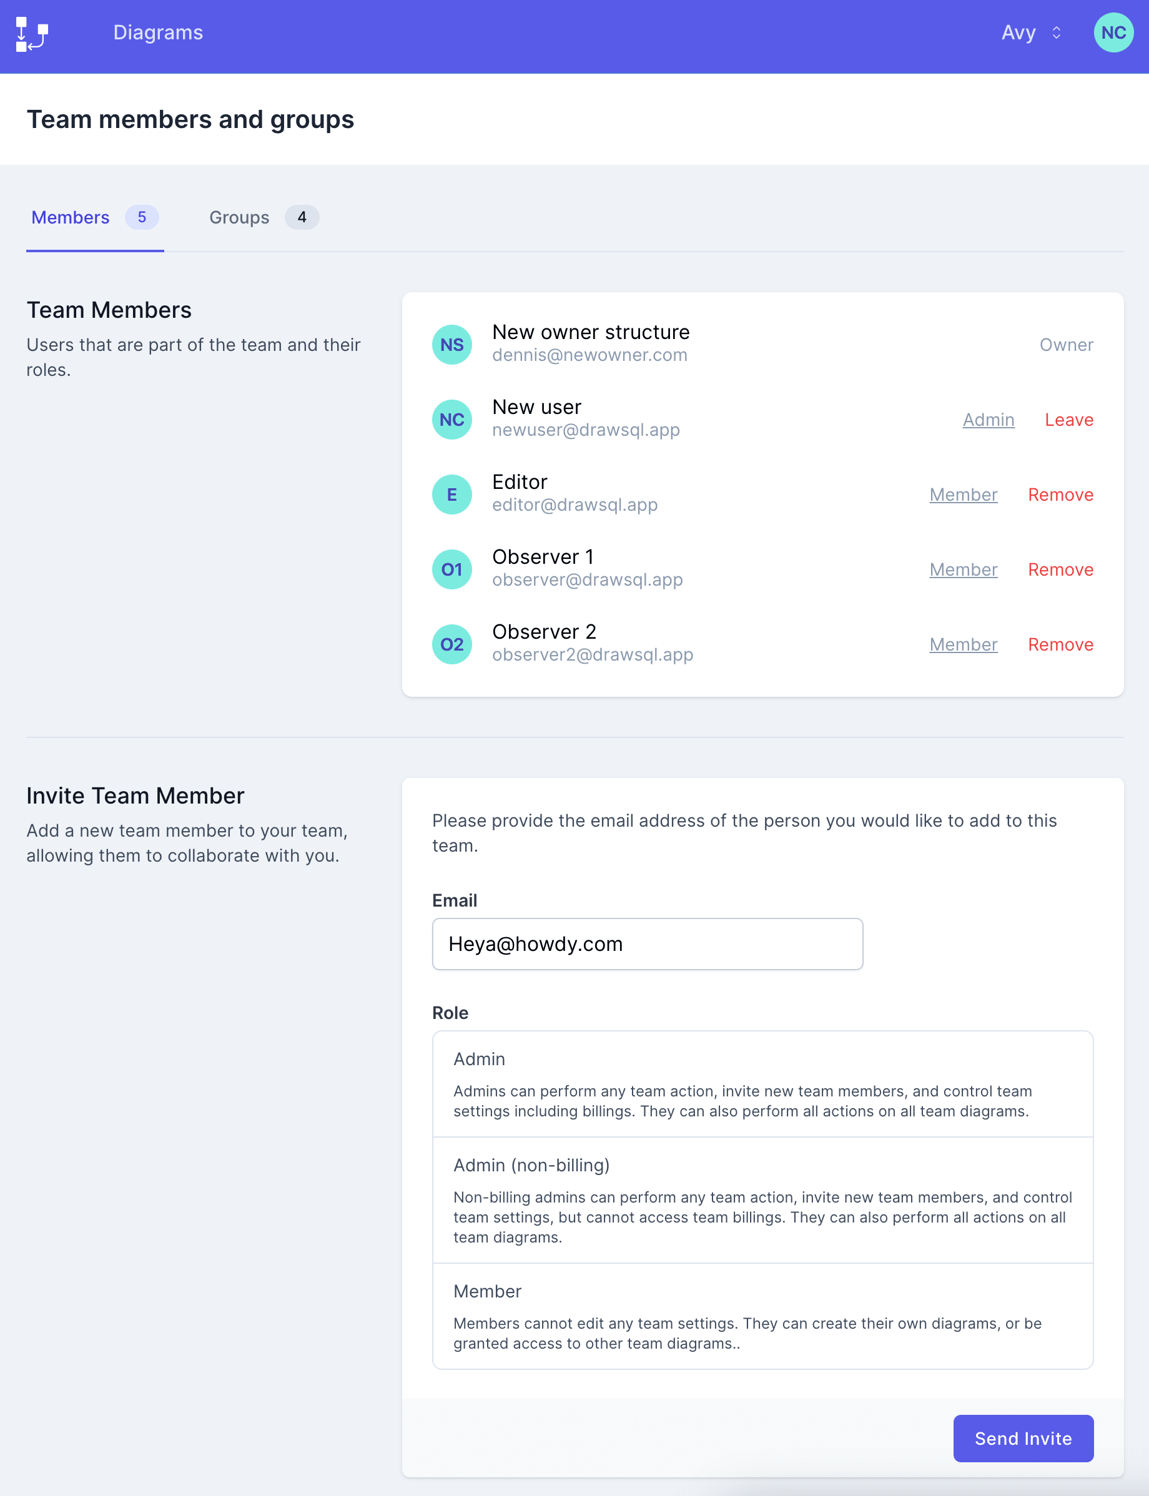Viewport: 1149px width, 1496px height.
Task: Click the E avatar for Editor
Action: tap(451, 495)
